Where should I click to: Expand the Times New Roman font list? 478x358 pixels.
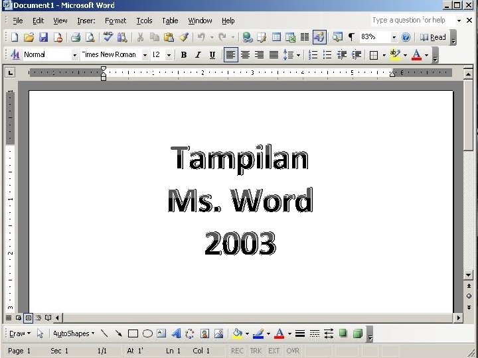pos(145,55)
